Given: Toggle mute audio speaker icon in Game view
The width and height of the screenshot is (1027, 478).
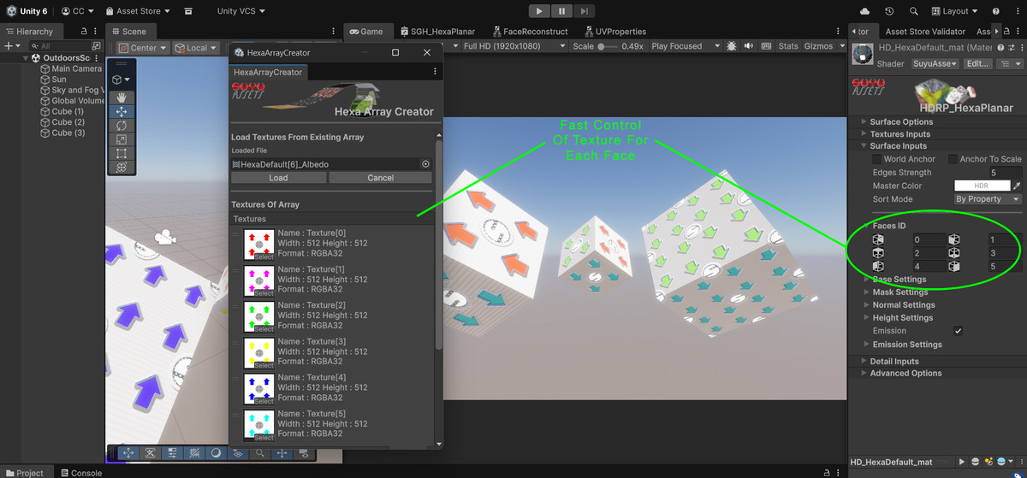Looking at the screenshot, I should click(749, 46).
